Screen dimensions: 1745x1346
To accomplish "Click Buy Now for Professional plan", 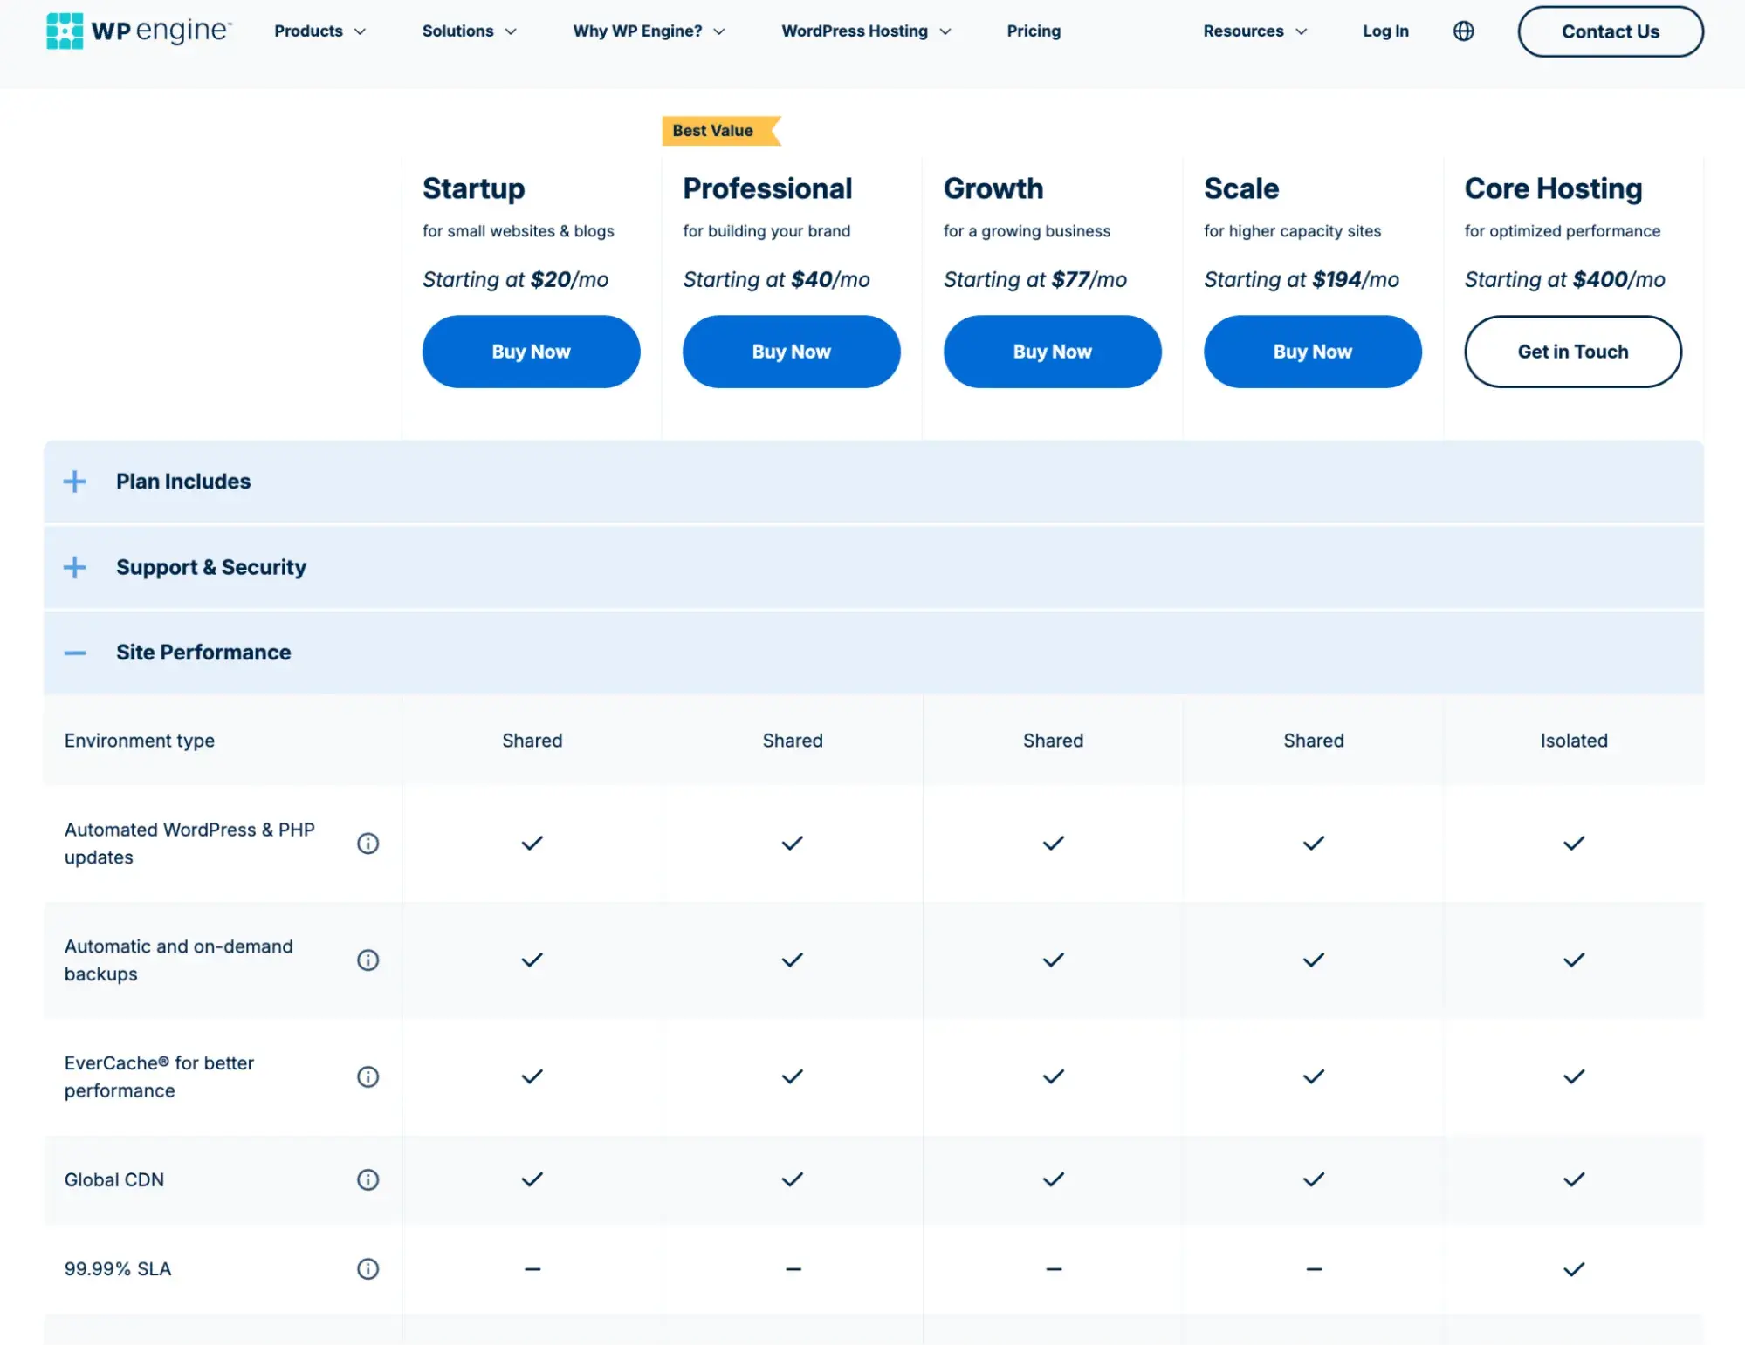I will point(793,349).
